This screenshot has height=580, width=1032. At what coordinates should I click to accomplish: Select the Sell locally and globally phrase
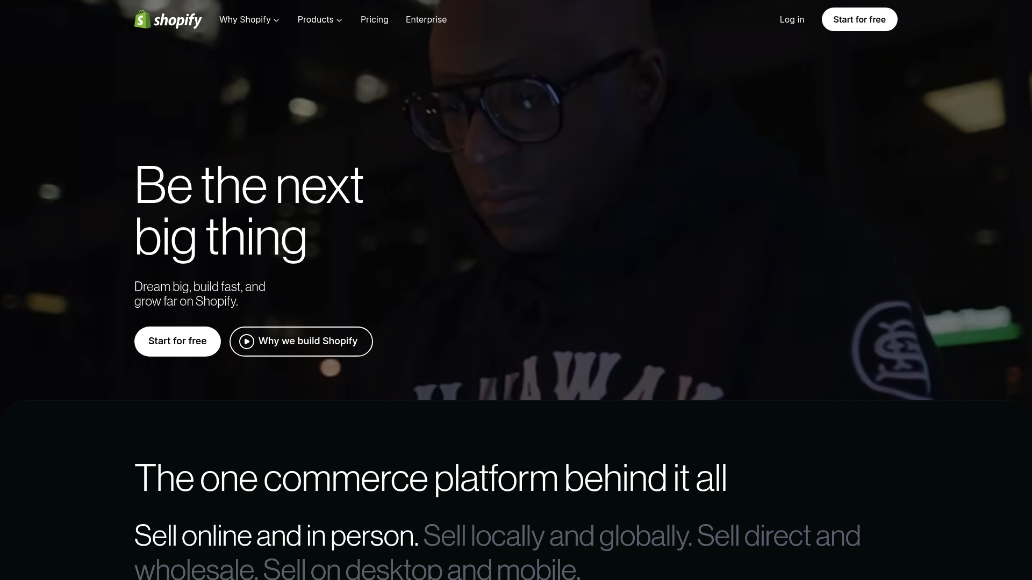pyautogui.click(x=557, y=536)
